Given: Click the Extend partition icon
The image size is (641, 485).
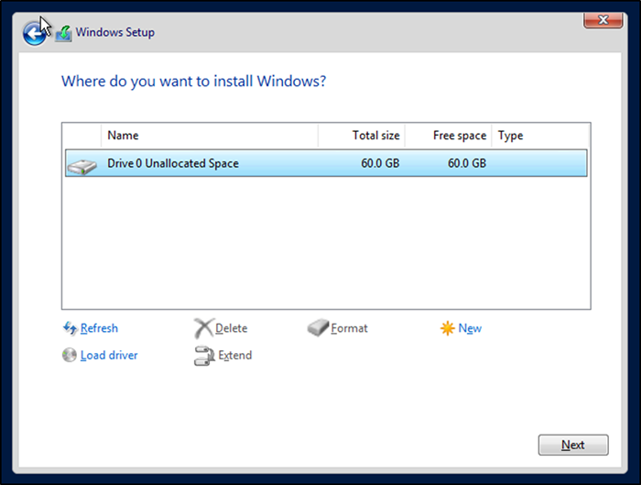Looking at the screenshot, I should coord(204,355).
